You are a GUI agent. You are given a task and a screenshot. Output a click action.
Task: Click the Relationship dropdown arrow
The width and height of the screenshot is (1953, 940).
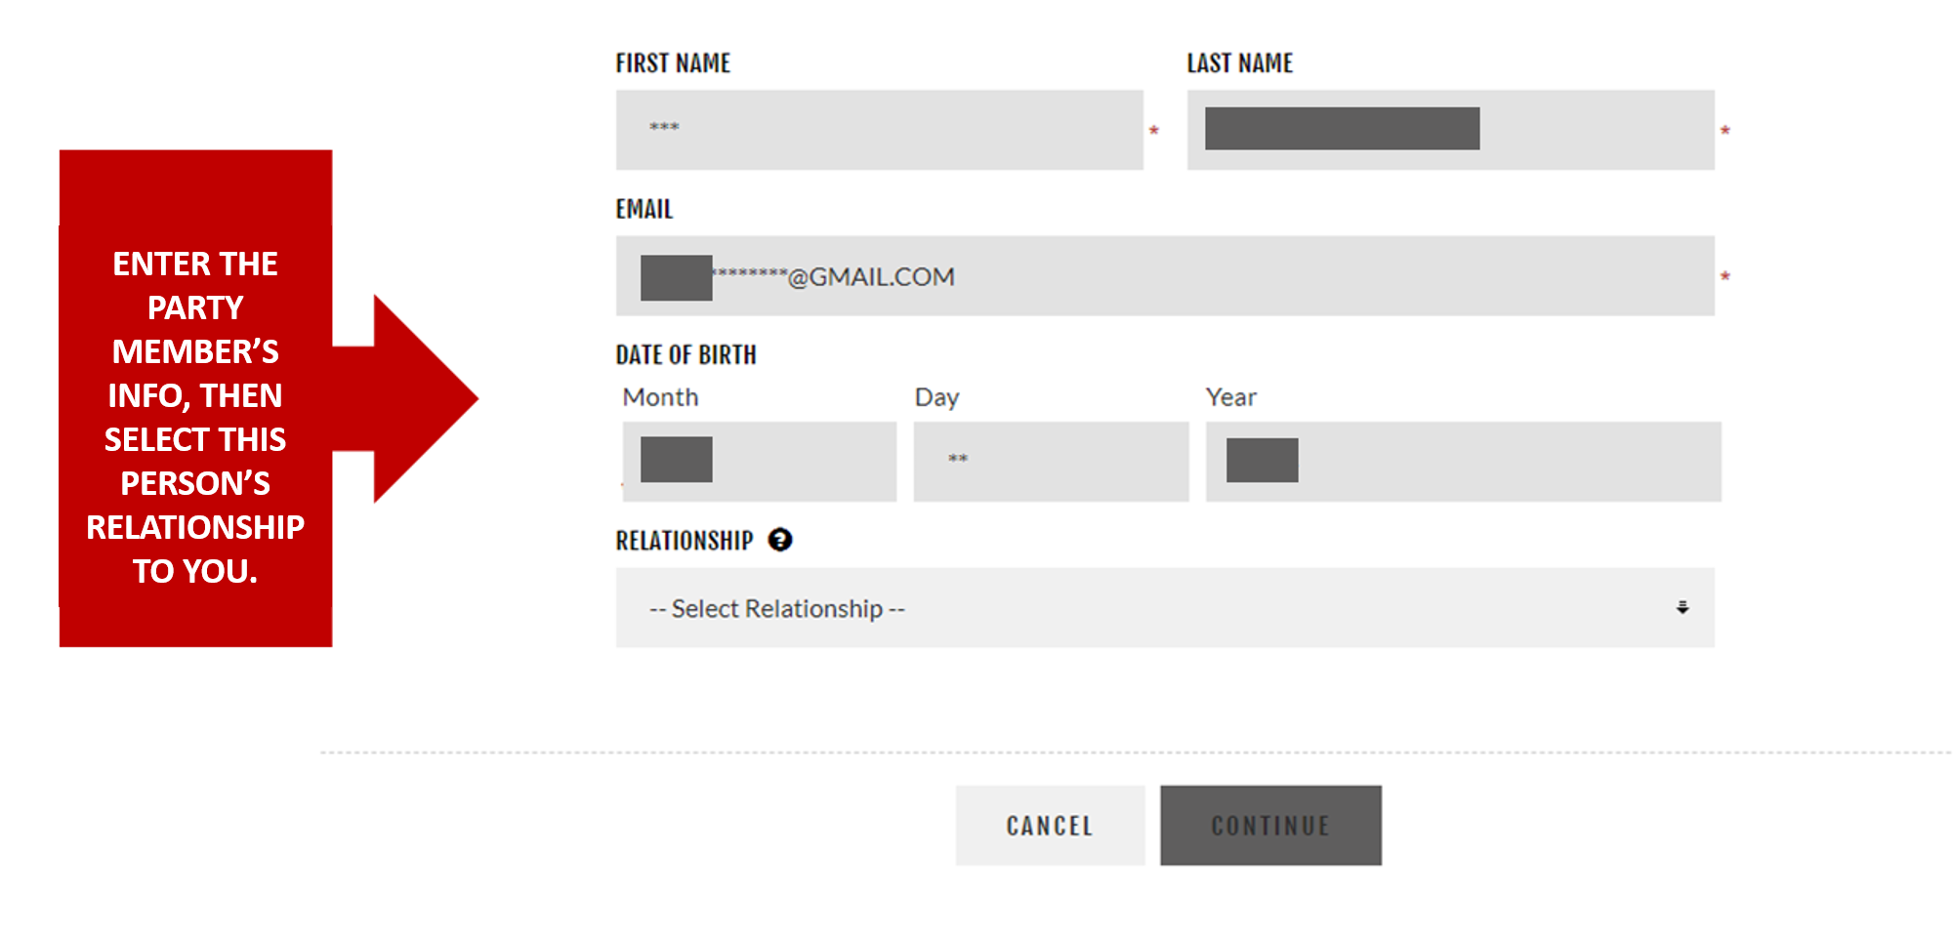coord(1683,607)
